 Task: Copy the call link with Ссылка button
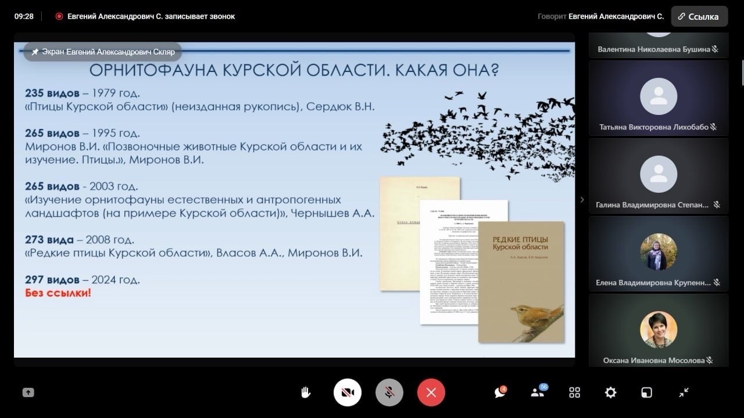pyautogui.click(x=699, y=17)
